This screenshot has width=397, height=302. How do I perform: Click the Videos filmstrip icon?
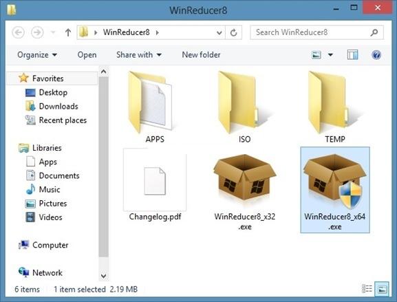(30, 217)
